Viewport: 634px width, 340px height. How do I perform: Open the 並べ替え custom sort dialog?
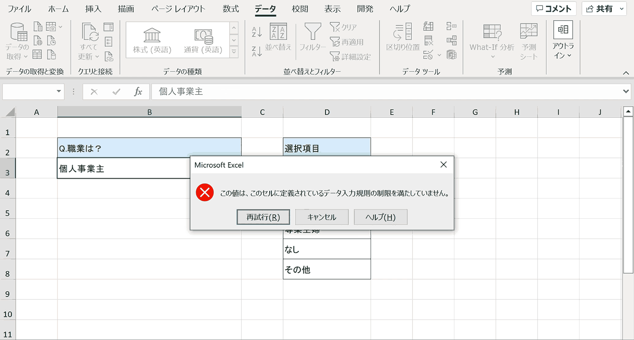(278, 38)
